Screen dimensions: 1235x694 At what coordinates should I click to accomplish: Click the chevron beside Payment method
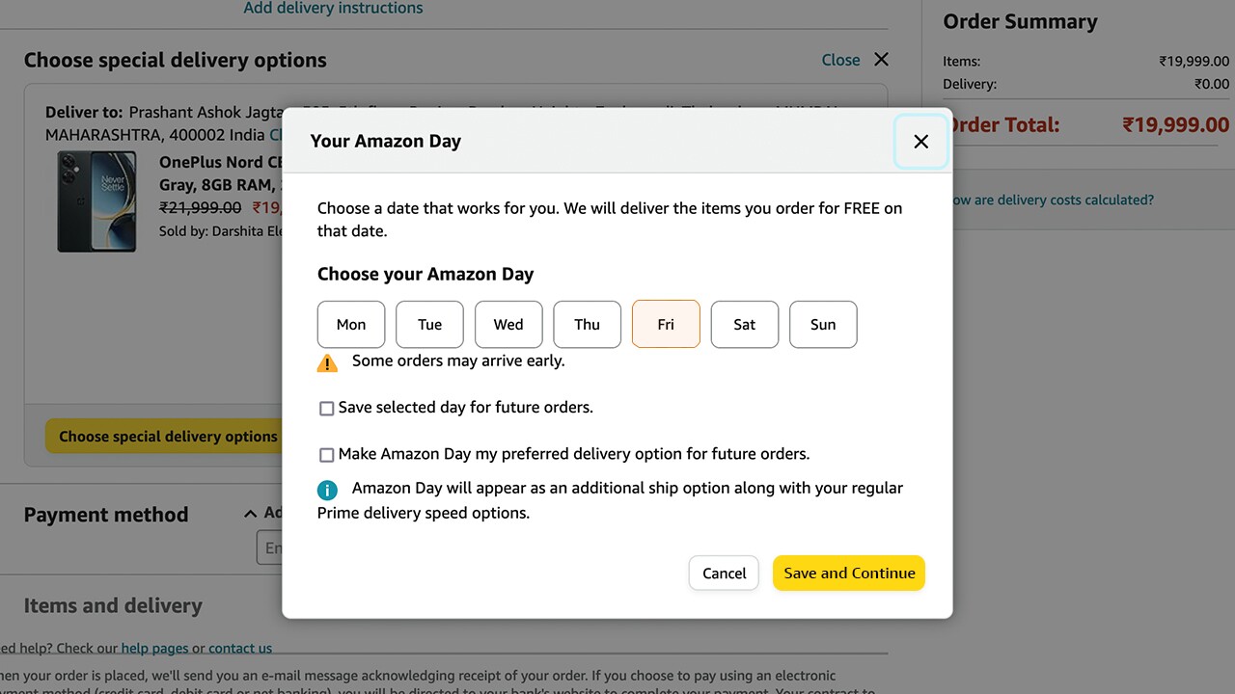tap(250, 514)
